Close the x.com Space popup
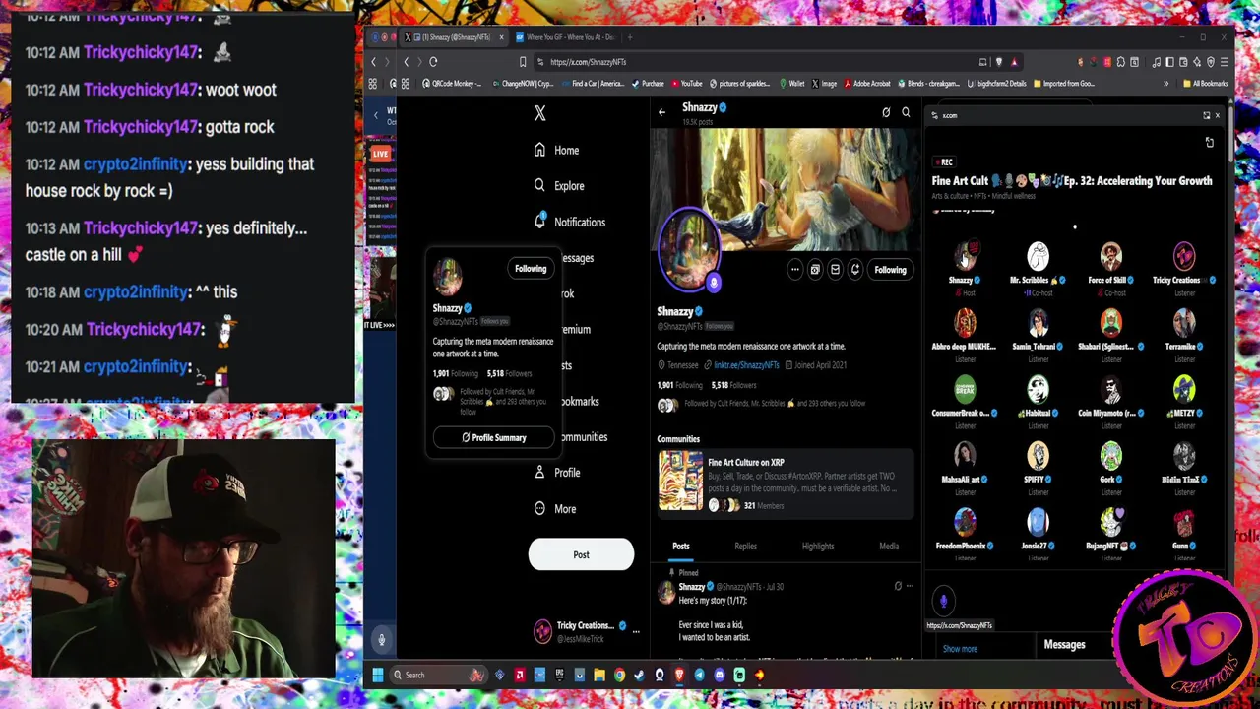The image size is (1260, 709). pos(1217,116)
